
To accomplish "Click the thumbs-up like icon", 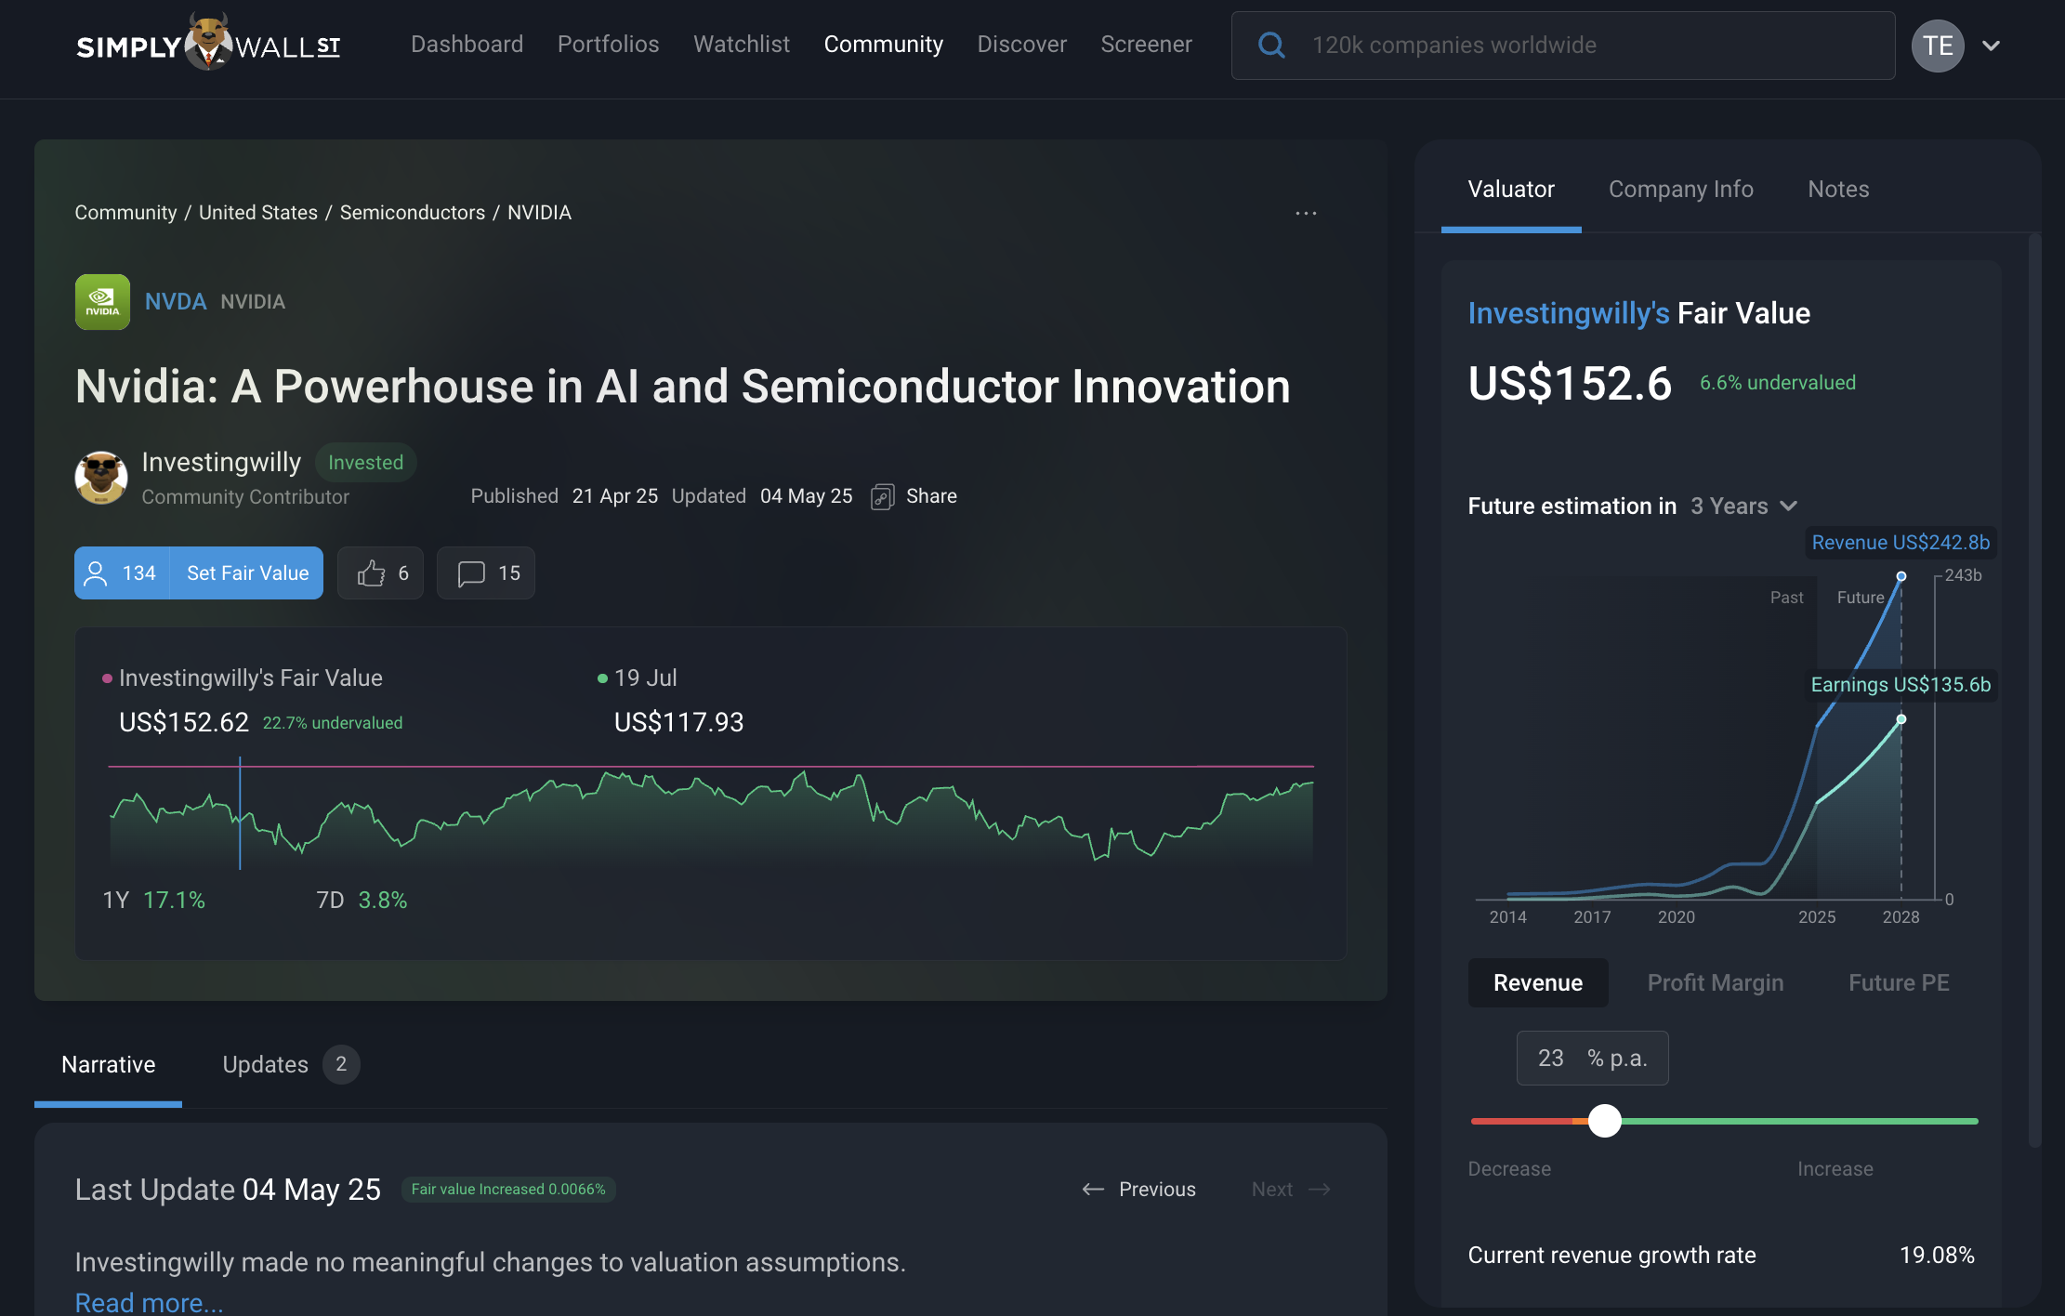I will tap(371, 573).
